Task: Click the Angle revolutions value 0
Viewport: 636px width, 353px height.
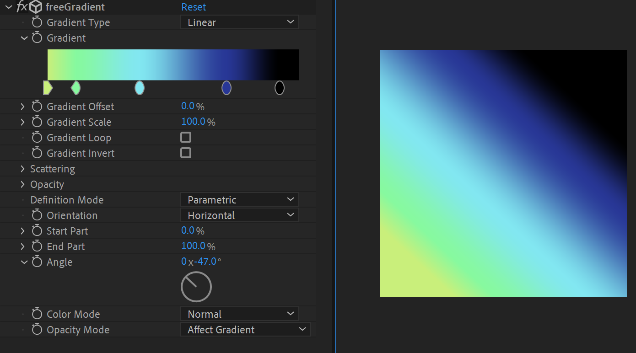Action: click(184, 262)
